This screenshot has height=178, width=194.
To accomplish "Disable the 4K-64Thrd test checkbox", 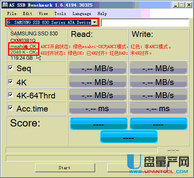I will [x=10, y=95].
